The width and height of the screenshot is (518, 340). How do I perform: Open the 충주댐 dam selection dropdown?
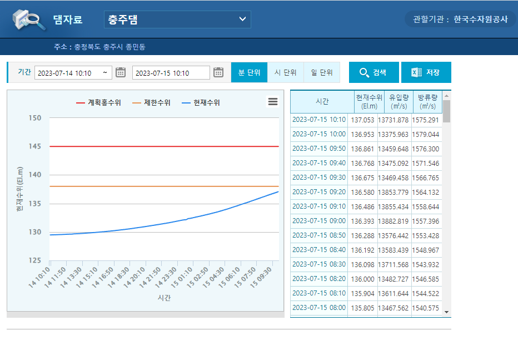point(177,19)
